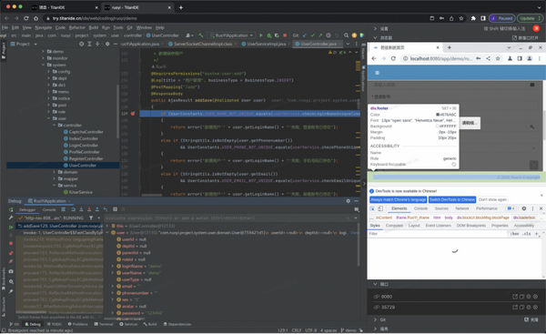Viewport: 546px width, 334px height.
Task: Click the red Stop icon in main toolbar
Action: 285,35
